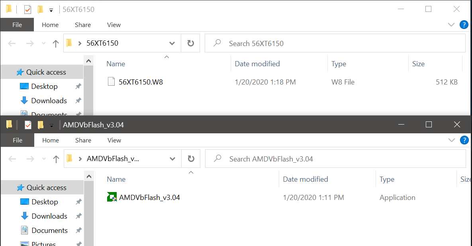
Task: Click the Search AMDVbFlash_v3.04 field
Action: [335, 159]
